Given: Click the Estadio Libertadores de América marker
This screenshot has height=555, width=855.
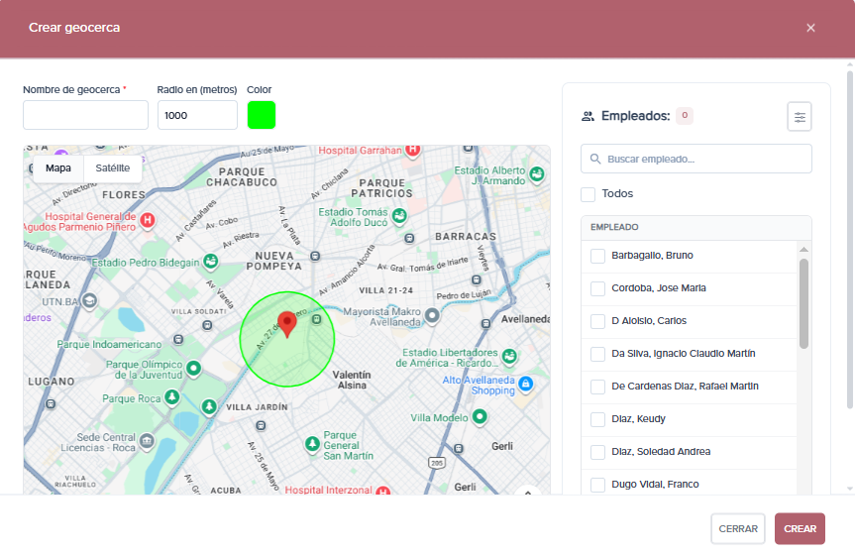Looking at the screenshot, I should point(509,357).
